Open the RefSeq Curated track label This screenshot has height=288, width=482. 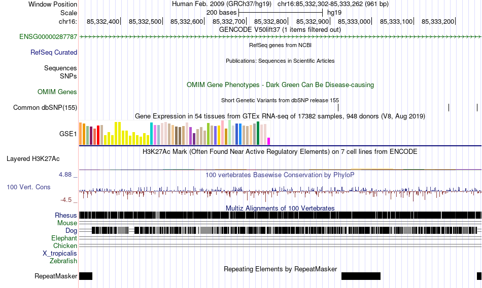(x=53, y=53)
